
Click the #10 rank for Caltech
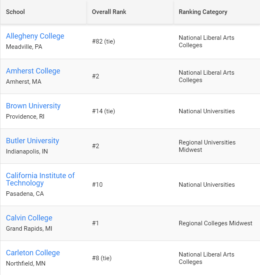tap(97, 185)
